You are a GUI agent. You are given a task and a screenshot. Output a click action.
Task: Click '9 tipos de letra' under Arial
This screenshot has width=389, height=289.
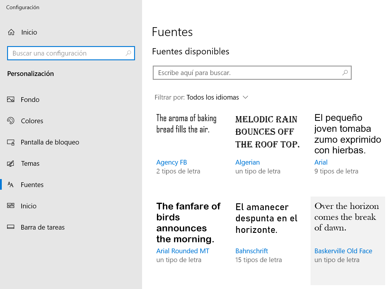pos(336,171)
